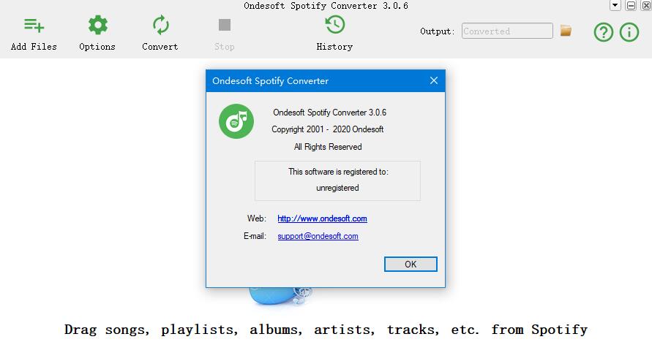Click the Add Files toolbar icon
This screenshot has height=361, width=652.
34,26
